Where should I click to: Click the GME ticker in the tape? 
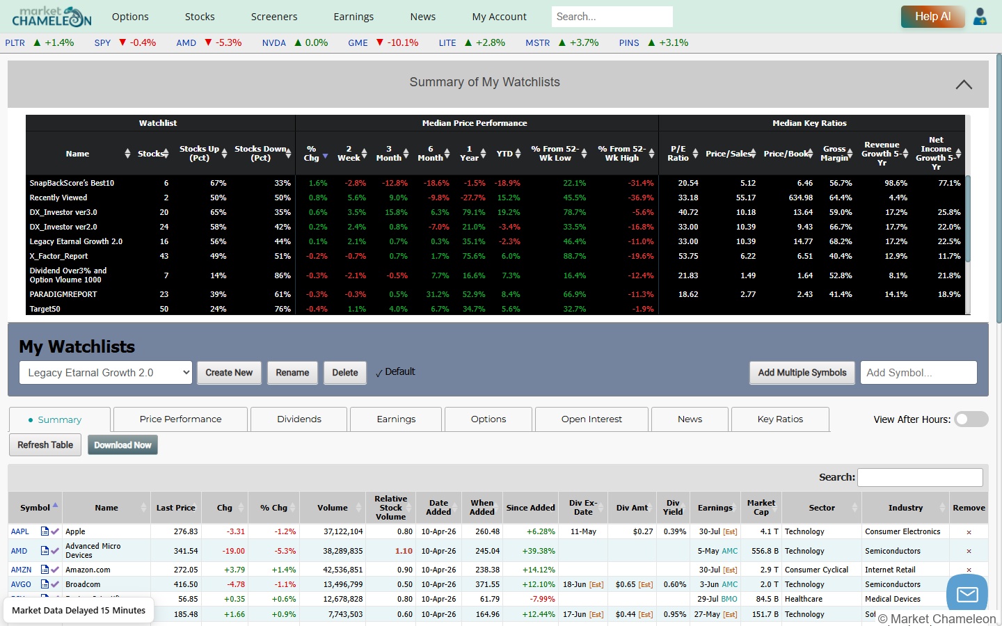tap(358, 43)
